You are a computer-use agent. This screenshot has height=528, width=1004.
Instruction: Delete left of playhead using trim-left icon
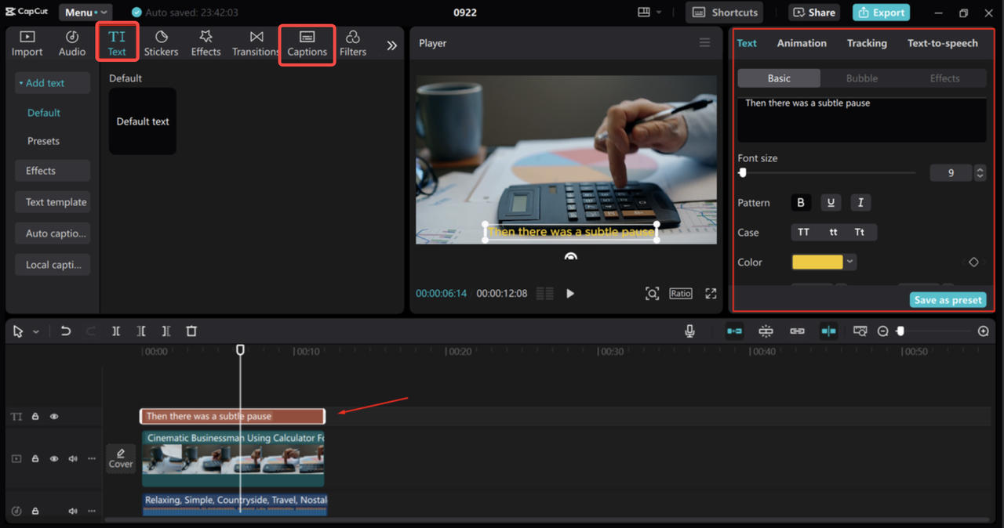coord(141,331)
